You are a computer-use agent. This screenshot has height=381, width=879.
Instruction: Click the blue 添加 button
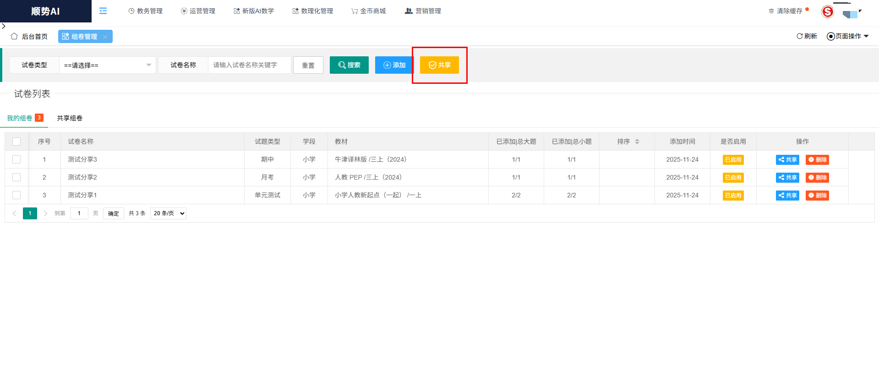click(394, 65)
